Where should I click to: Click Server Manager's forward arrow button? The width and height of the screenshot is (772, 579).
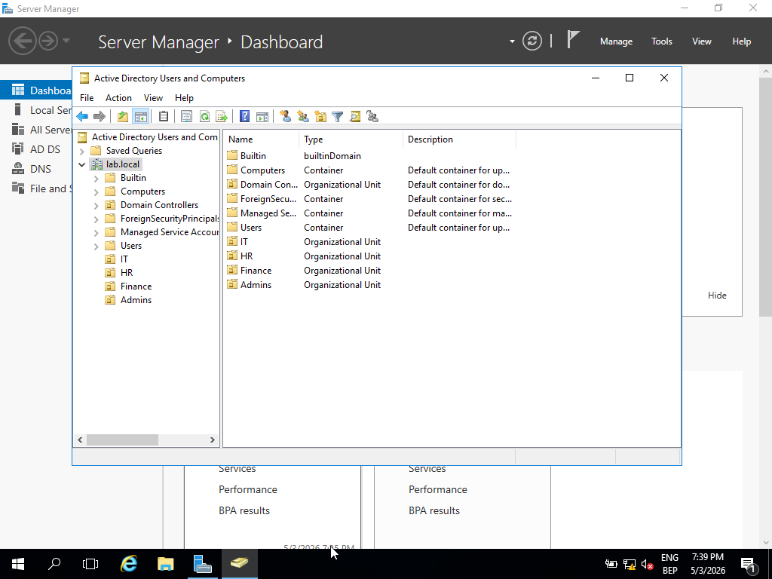[x=48, y=41]
